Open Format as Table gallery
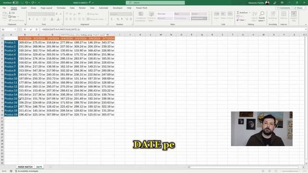 click(151, 16)
